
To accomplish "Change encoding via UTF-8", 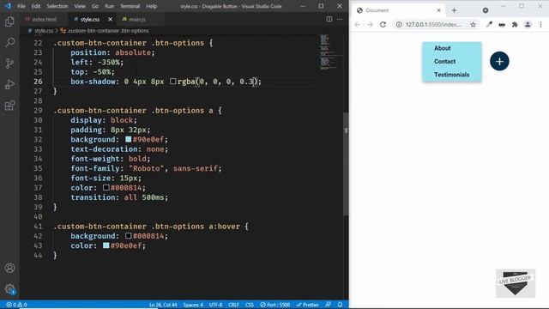I will tap(215, 305).
